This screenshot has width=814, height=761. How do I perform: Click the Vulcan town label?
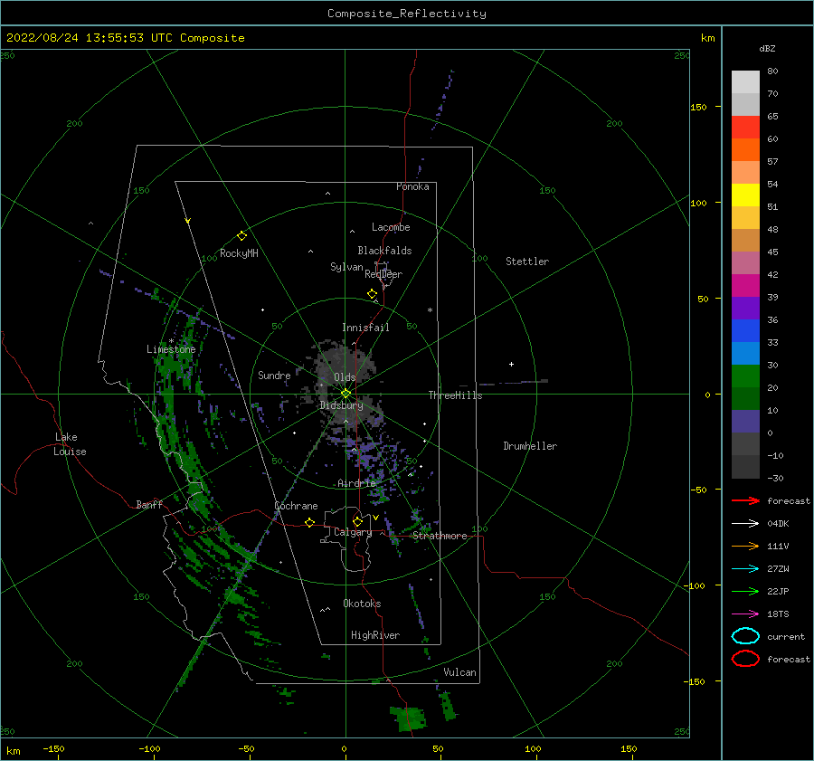(460, 672)
